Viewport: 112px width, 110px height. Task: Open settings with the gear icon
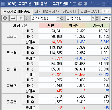(x=5, y=18)
